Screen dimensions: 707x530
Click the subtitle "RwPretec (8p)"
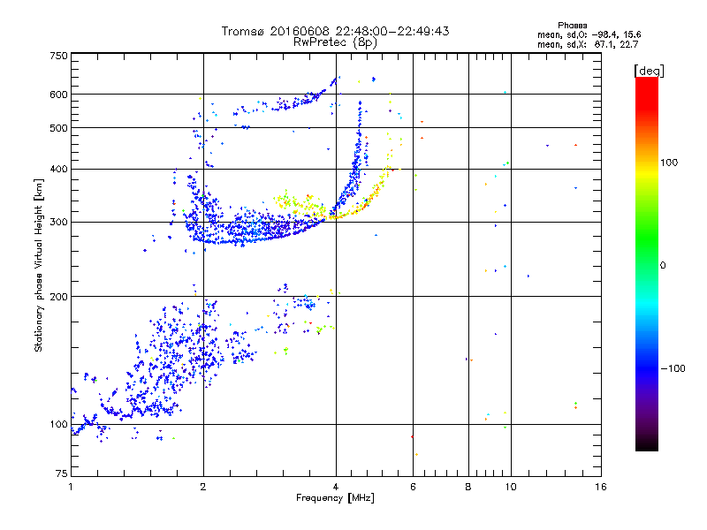[335, 42]
